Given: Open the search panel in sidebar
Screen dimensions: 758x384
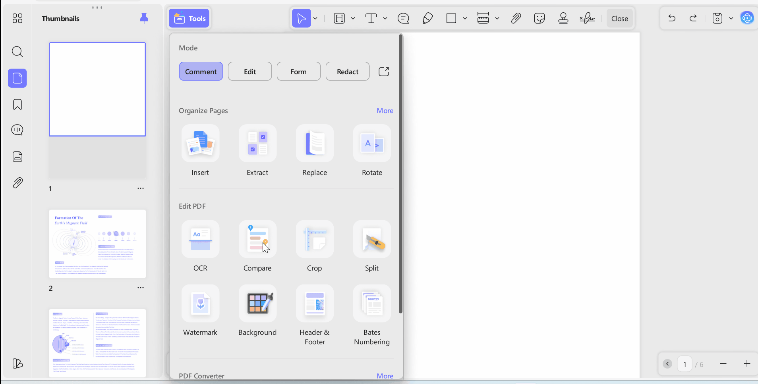Looking at the screenshot, I should point(17,52).
